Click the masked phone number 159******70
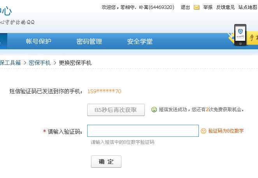This screenshot has height=178, width=258. 104,91
